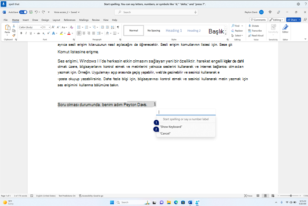Apply red font color
This screenshot has width=308, height=206.
(x=69, y=33)
